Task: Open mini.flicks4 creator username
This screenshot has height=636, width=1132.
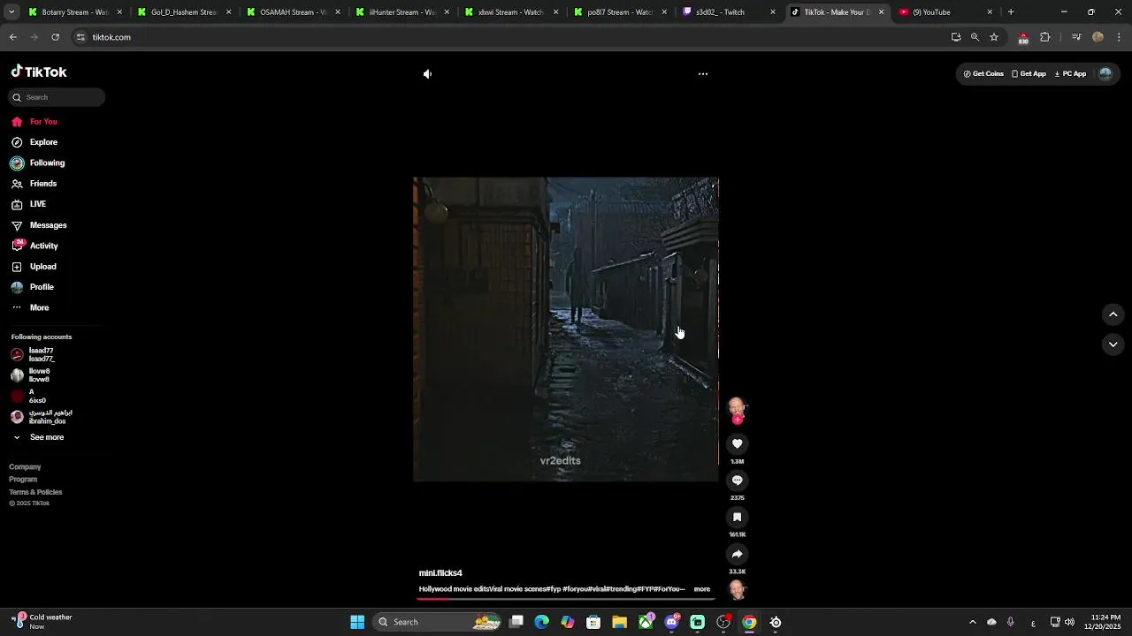Action: coord(440,573)
